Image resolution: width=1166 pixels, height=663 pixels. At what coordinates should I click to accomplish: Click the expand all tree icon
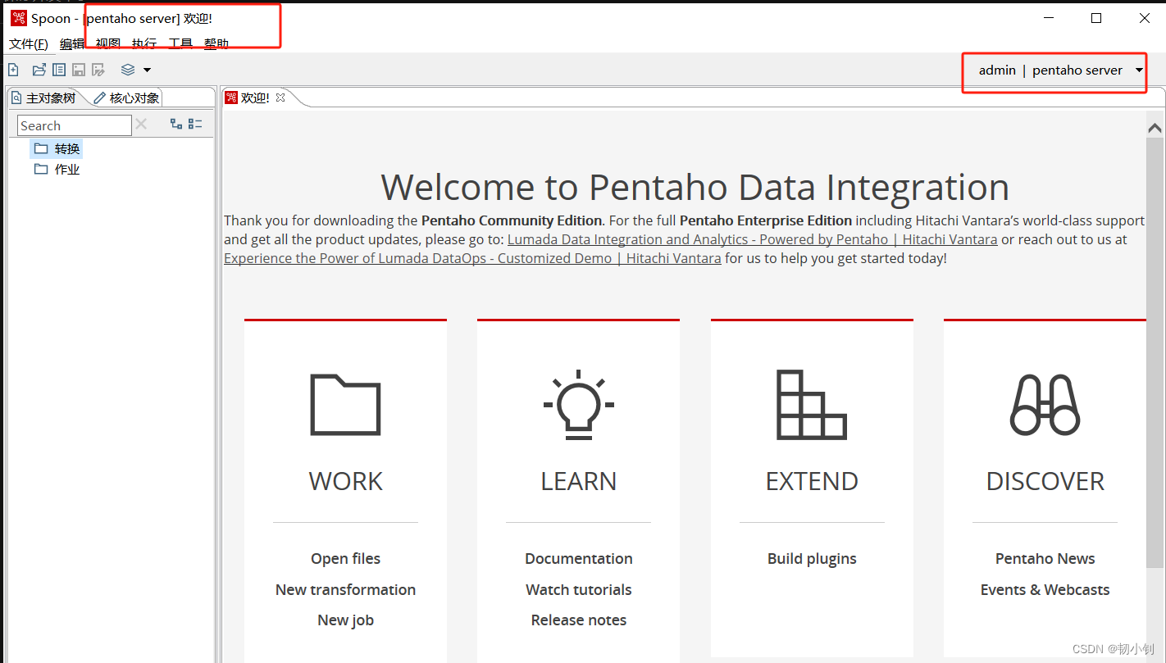click(x=176, y=124)
